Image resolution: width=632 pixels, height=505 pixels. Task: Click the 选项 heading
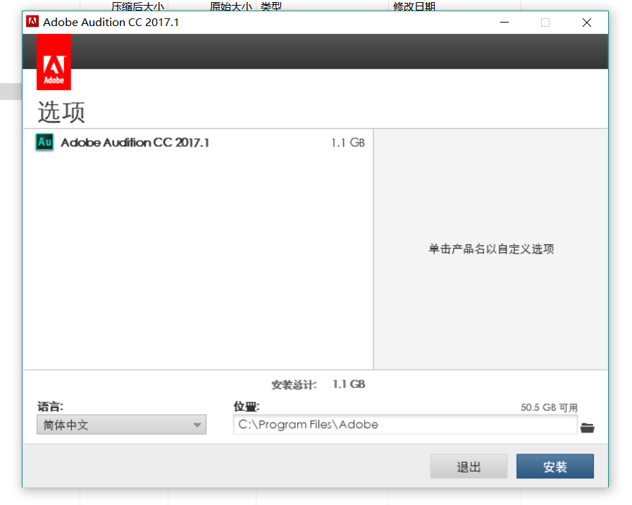click(61, 112)
